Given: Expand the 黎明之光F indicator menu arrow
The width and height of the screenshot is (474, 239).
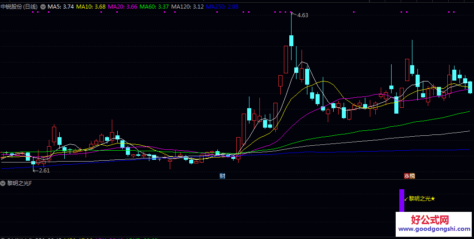Looking at the screenshot, I should (3, 183).
